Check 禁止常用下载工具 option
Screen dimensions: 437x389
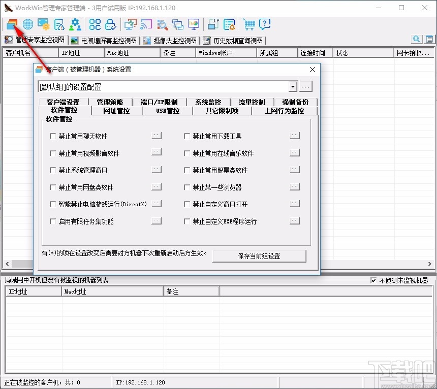point(187,136)
